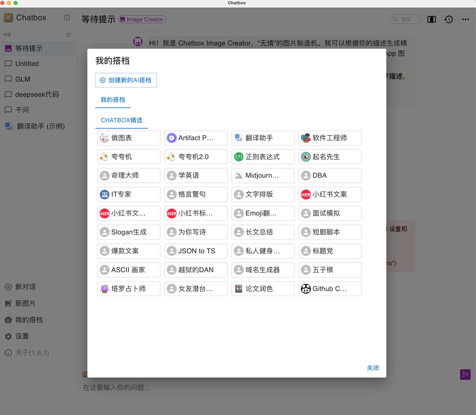The image size is (476, 415).
Task: Click 创建新的AI搭档 button
Action: click(126, 80)
